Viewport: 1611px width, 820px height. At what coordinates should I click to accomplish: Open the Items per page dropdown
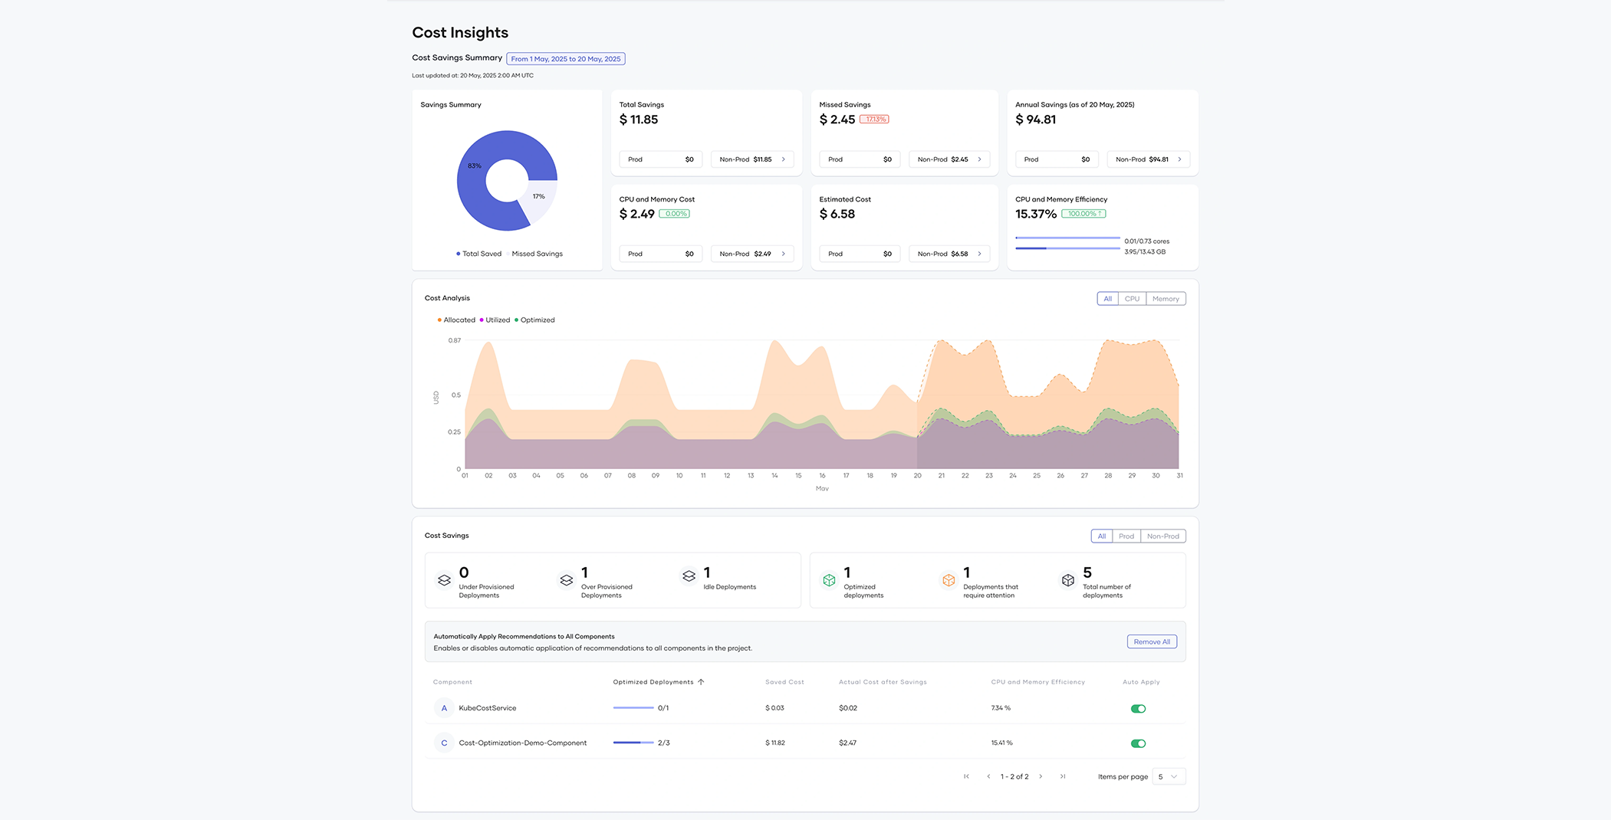(1169, 777)
